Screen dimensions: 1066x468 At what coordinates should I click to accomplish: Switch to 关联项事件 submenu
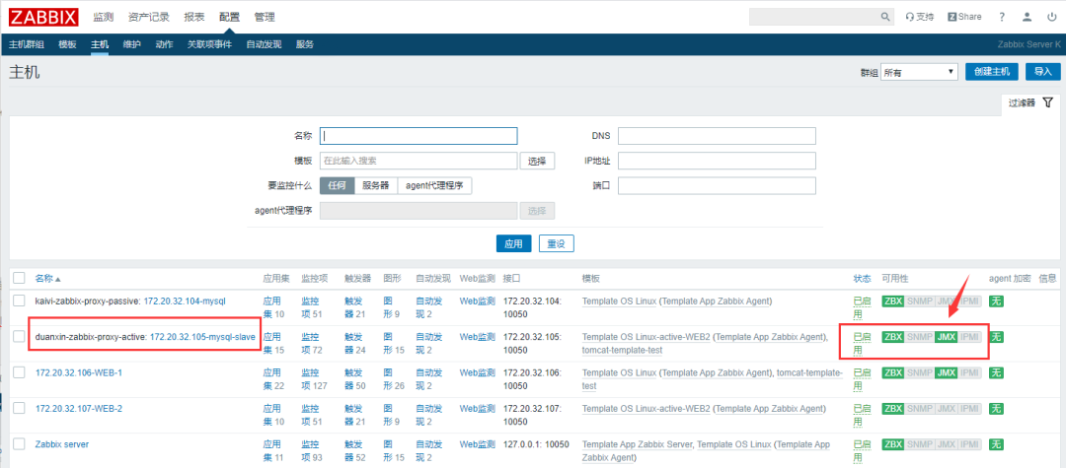(209, 44)
